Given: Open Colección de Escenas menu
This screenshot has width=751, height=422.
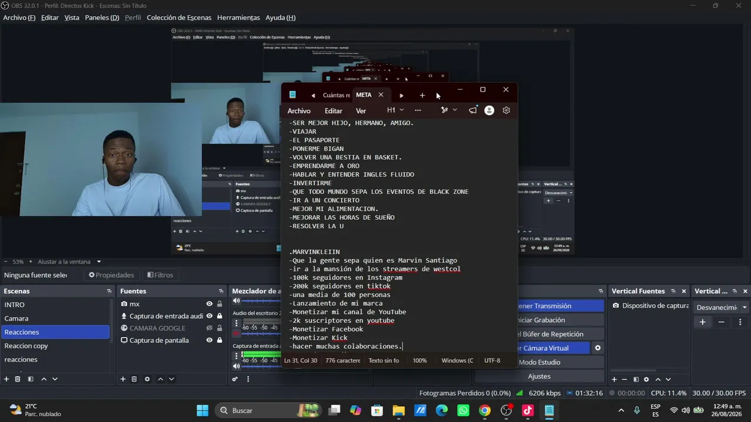Looking at the screenshot, I should tap(179, 18).
